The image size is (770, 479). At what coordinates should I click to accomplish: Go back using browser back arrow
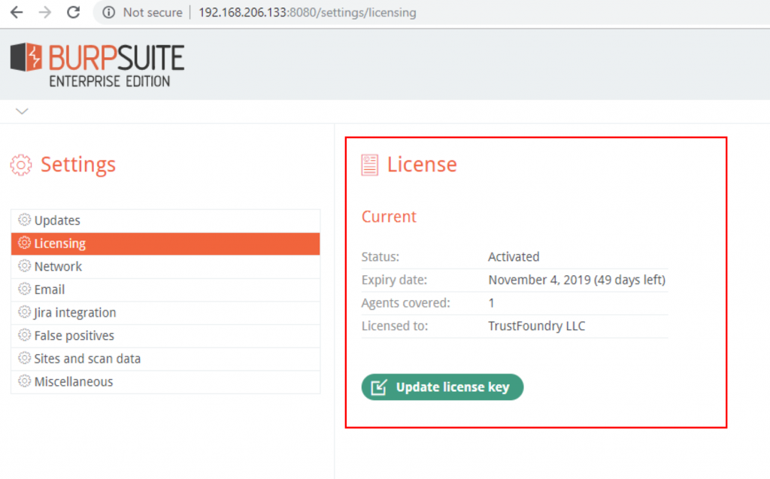tap(17, 13)
